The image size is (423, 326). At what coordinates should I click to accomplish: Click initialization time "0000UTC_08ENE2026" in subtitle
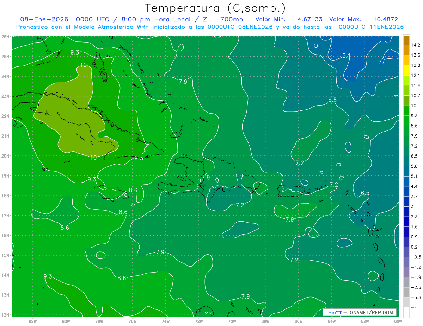pos(240,27)
